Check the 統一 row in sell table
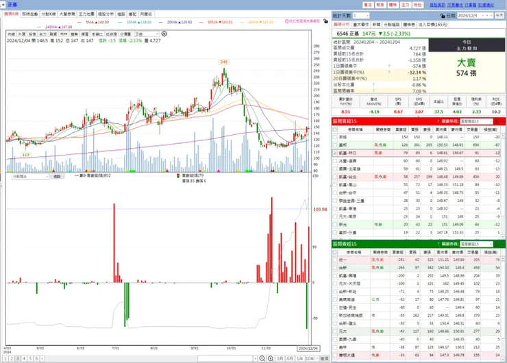Image resolution: width=507 pixels, height=363 pixels. pyautogui.click(x=335, y=260)
